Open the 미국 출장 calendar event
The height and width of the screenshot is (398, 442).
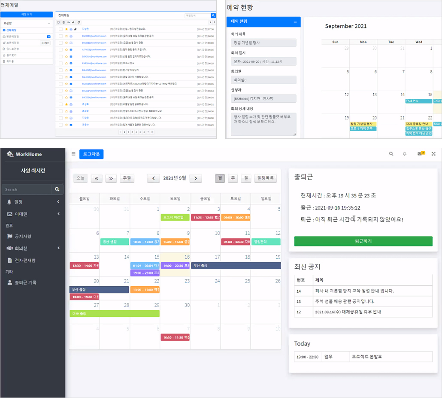pos(115,314)
